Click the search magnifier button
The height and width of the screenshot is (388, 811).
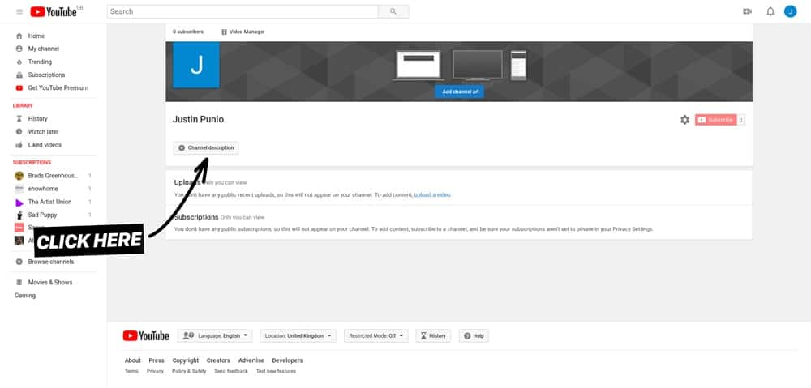(393, 11)
